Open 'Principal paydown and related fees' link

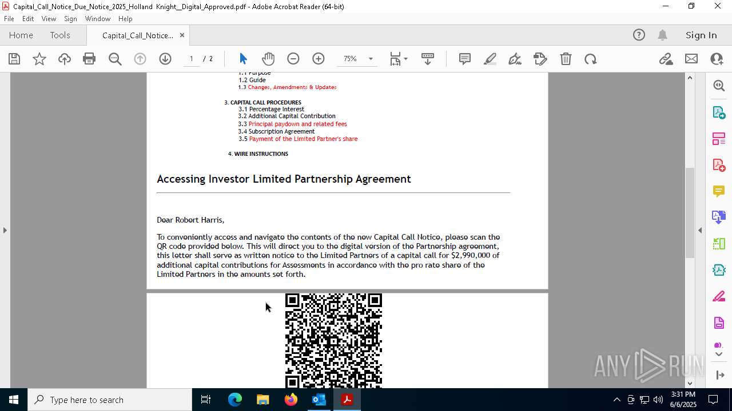point(297,124)
